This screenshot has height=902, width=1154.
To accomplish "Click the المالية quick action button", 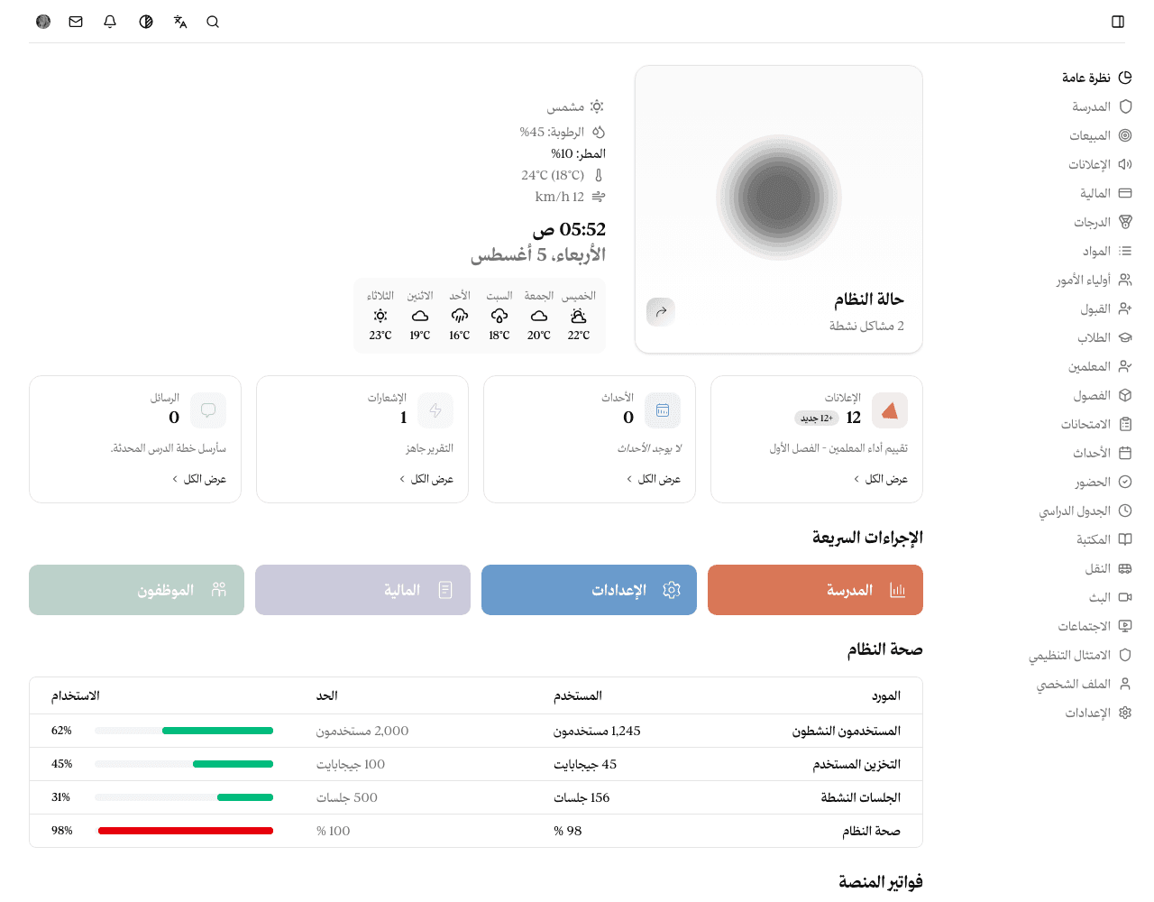I will pyautogui.click(x=362, y=590).
